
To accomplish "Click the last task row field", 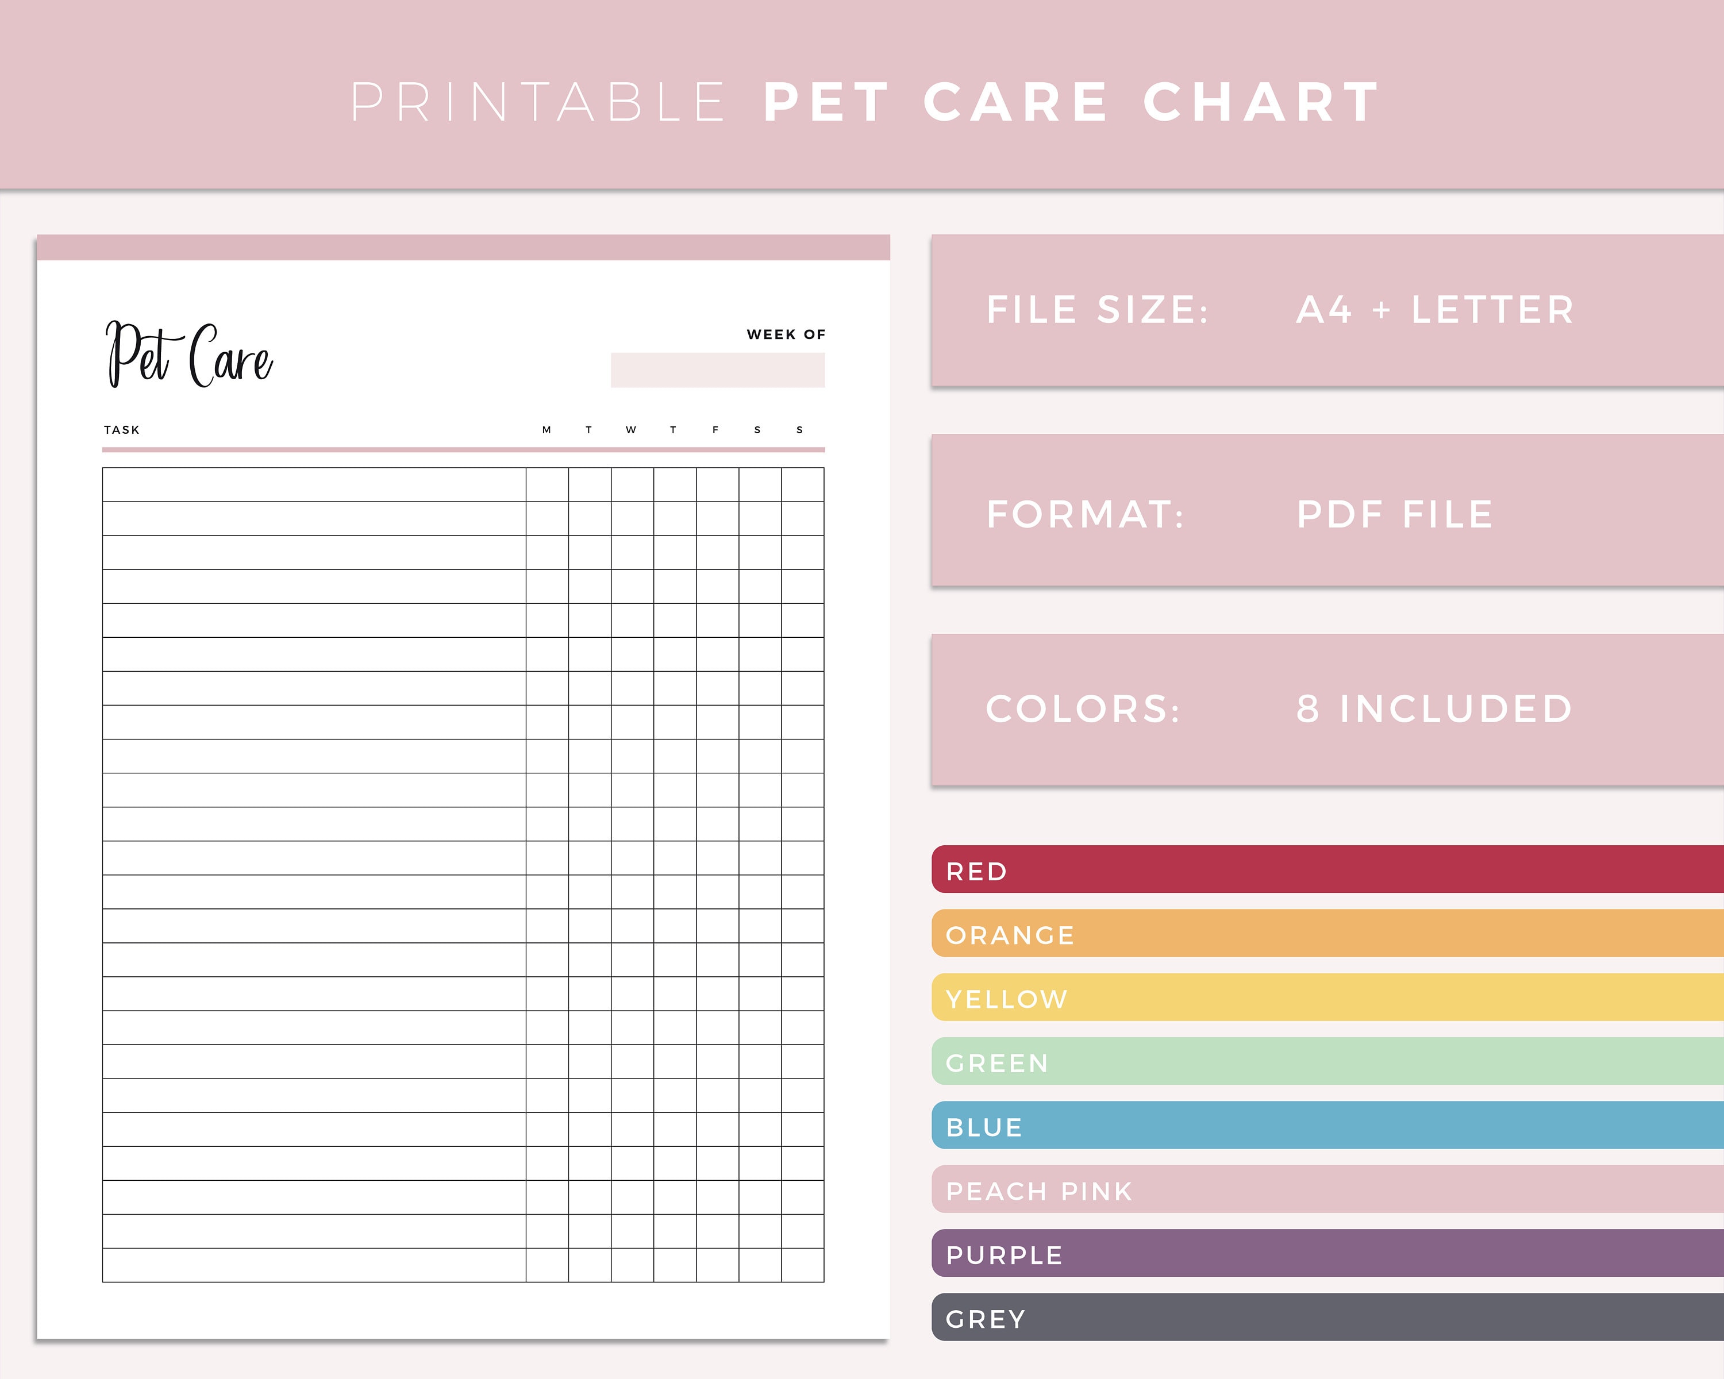I will (x=314, y=1265).
